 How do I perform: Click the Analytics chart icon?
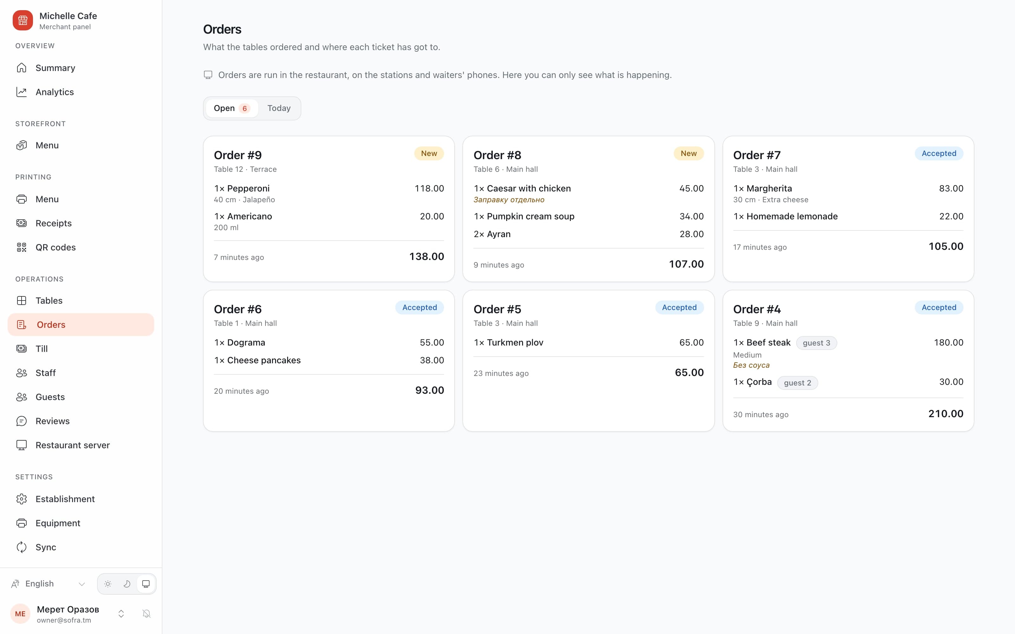tap(21, 92)
